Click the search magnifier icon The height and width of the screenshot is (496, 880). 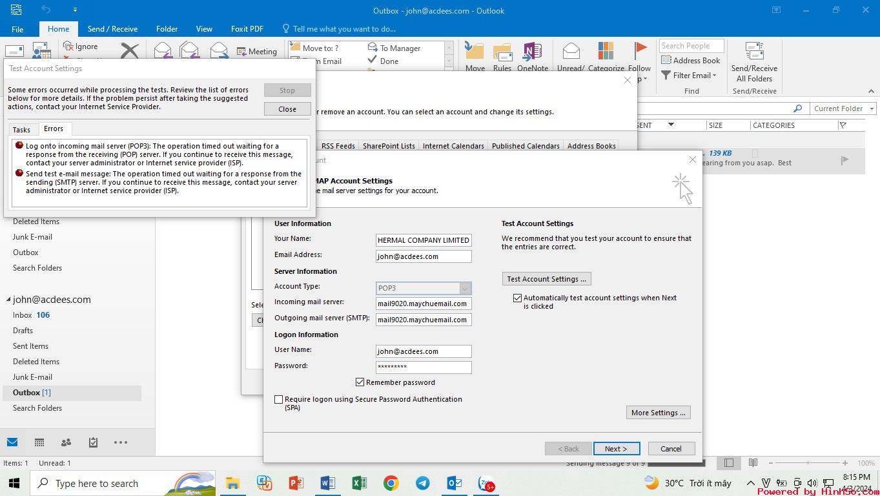pyautogui.click(x=798, y=108)
